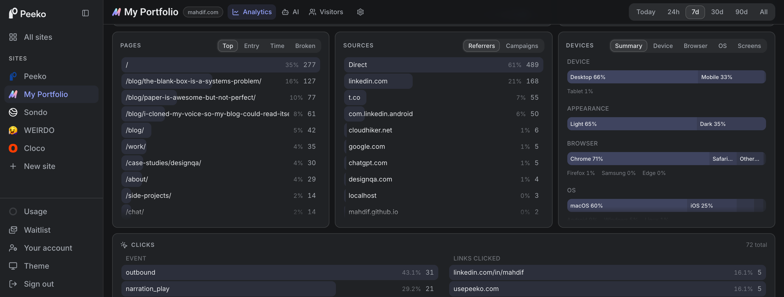The width and height of the screenshot is (784, 297).
Task: Click the Cloco orange icon
Action: point(13,148)
